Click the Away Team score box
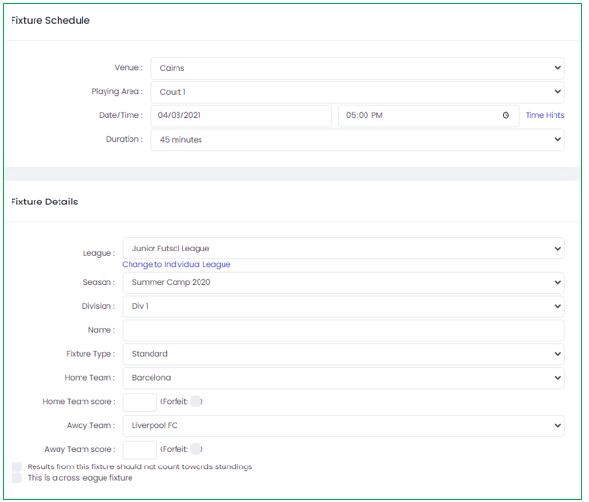Image resolution: width=589 pixels, height=502 pixels. 140,449
